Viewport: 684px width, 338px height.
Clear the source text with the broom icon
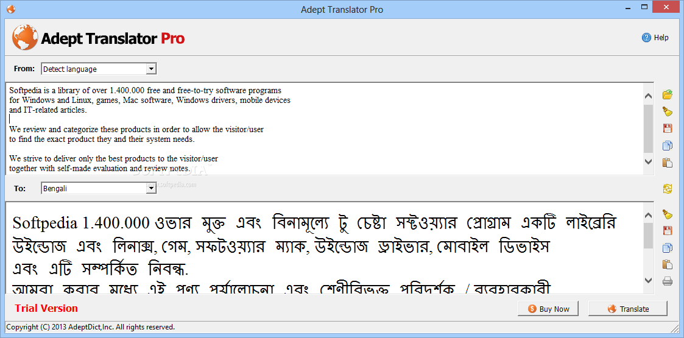click(668, 111)
